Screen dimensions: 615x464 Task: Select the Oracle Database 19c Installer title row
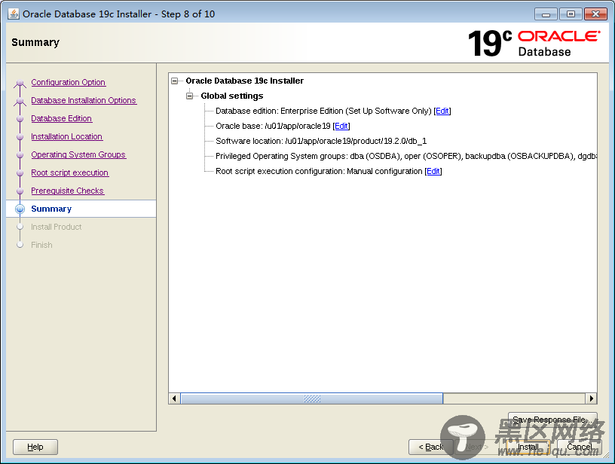pyautogui.click(x=245, y=81)
